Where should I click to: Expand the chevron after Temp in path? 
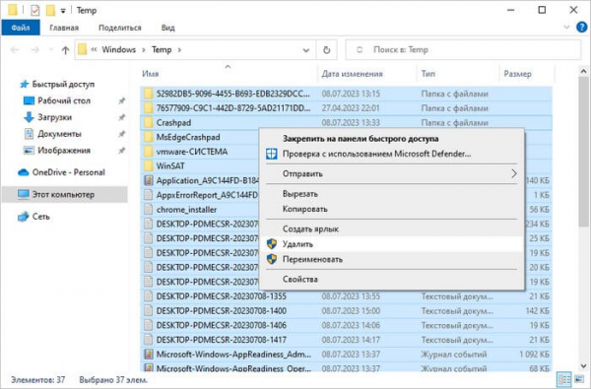[179, 50]
